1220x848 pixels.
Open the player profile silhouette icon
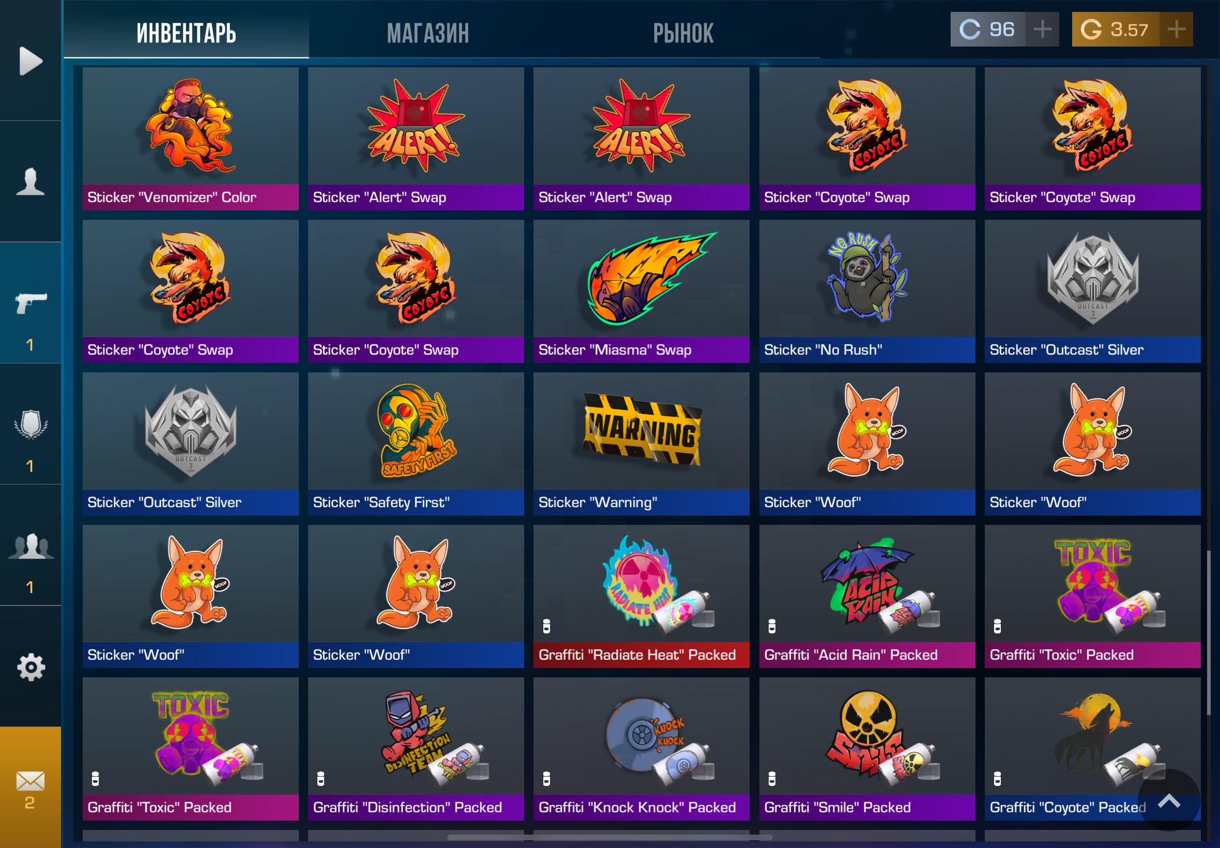pos(30,181)
